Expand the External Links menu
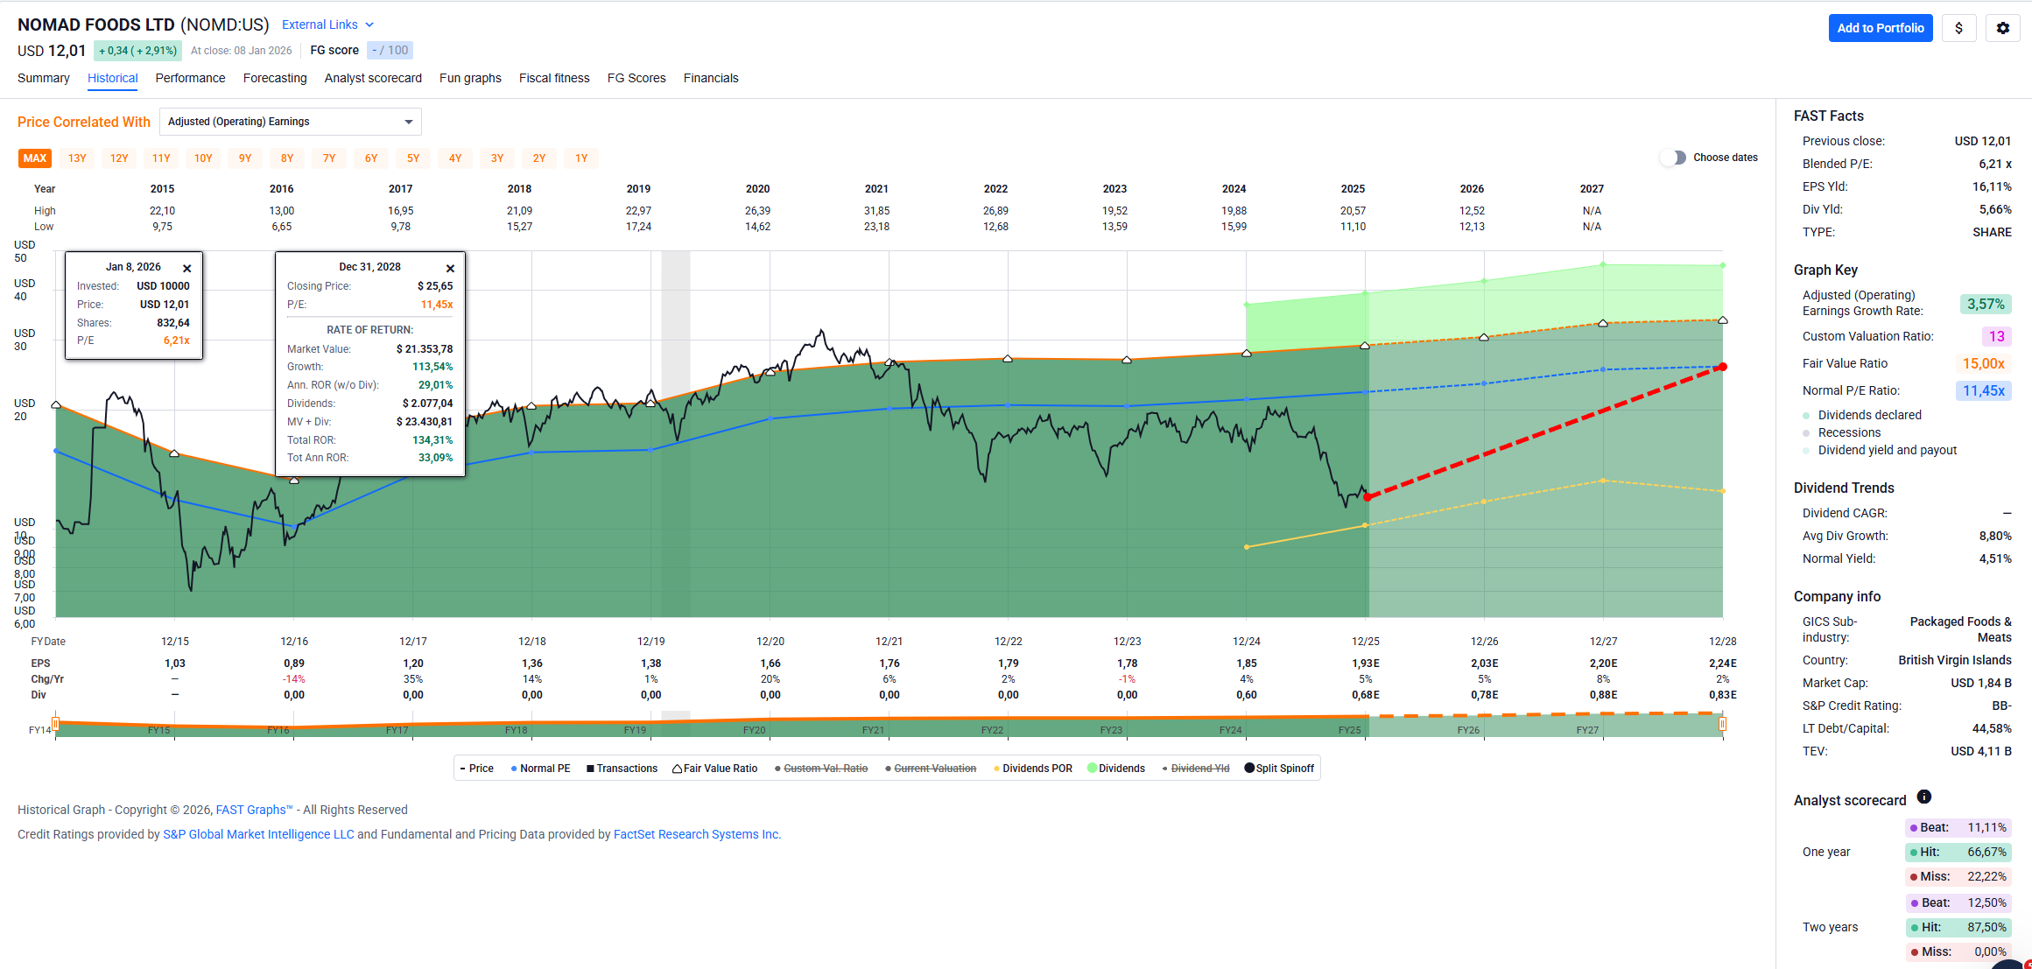 (x=327, y=25)
